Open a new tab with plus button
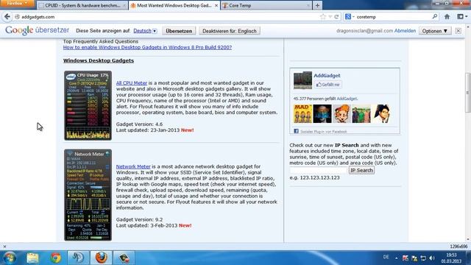Screen dimensions: 471x265 pos(317,5)
